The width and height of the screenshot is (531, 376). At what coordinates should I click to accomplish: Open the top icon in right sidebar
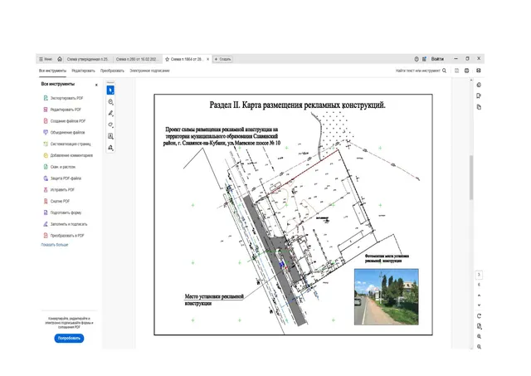coord(479,85)
